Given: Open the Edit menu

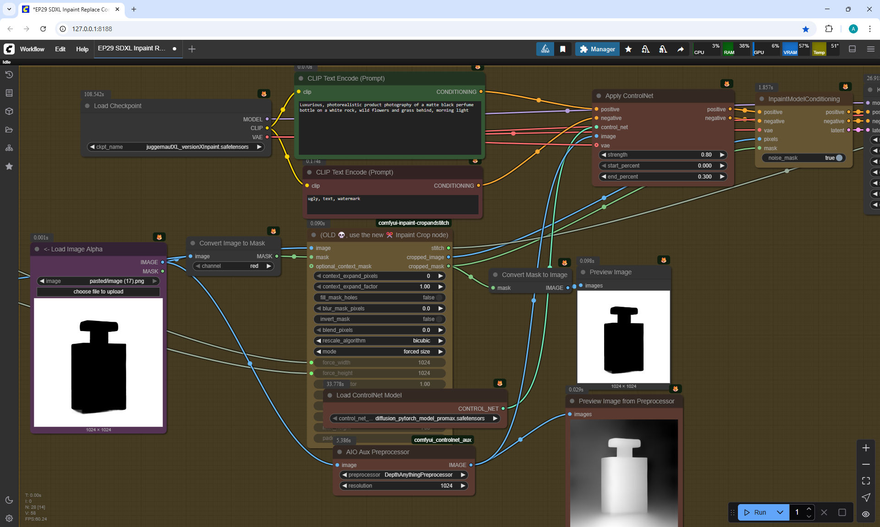Looking at the screenshot, I should pos(60,49).
